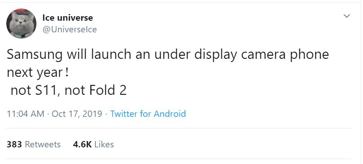Open the Twitter for Android source link
This screenshot has width=363, height=164.
pyautogui.click(x=148, y=114)
